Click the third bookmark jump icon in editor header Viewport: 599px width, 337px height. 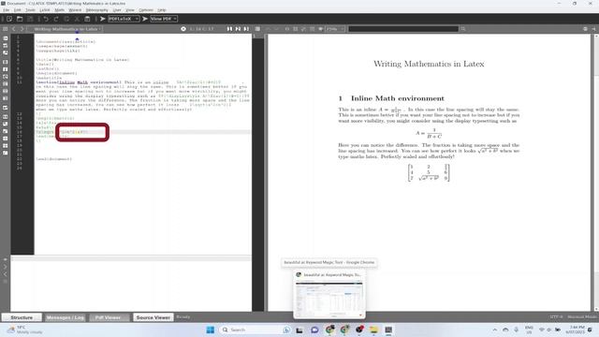click(246, 29)
